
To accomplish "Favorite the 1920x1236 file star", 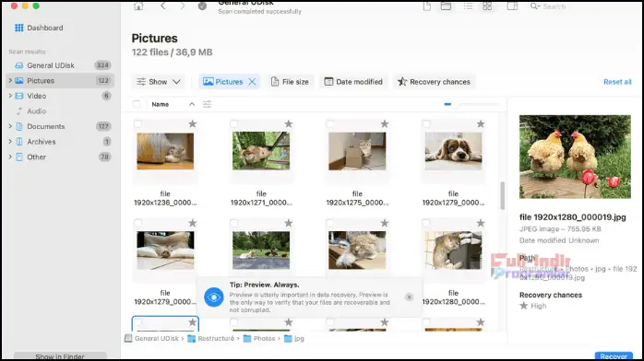I will tap(192, 123).
